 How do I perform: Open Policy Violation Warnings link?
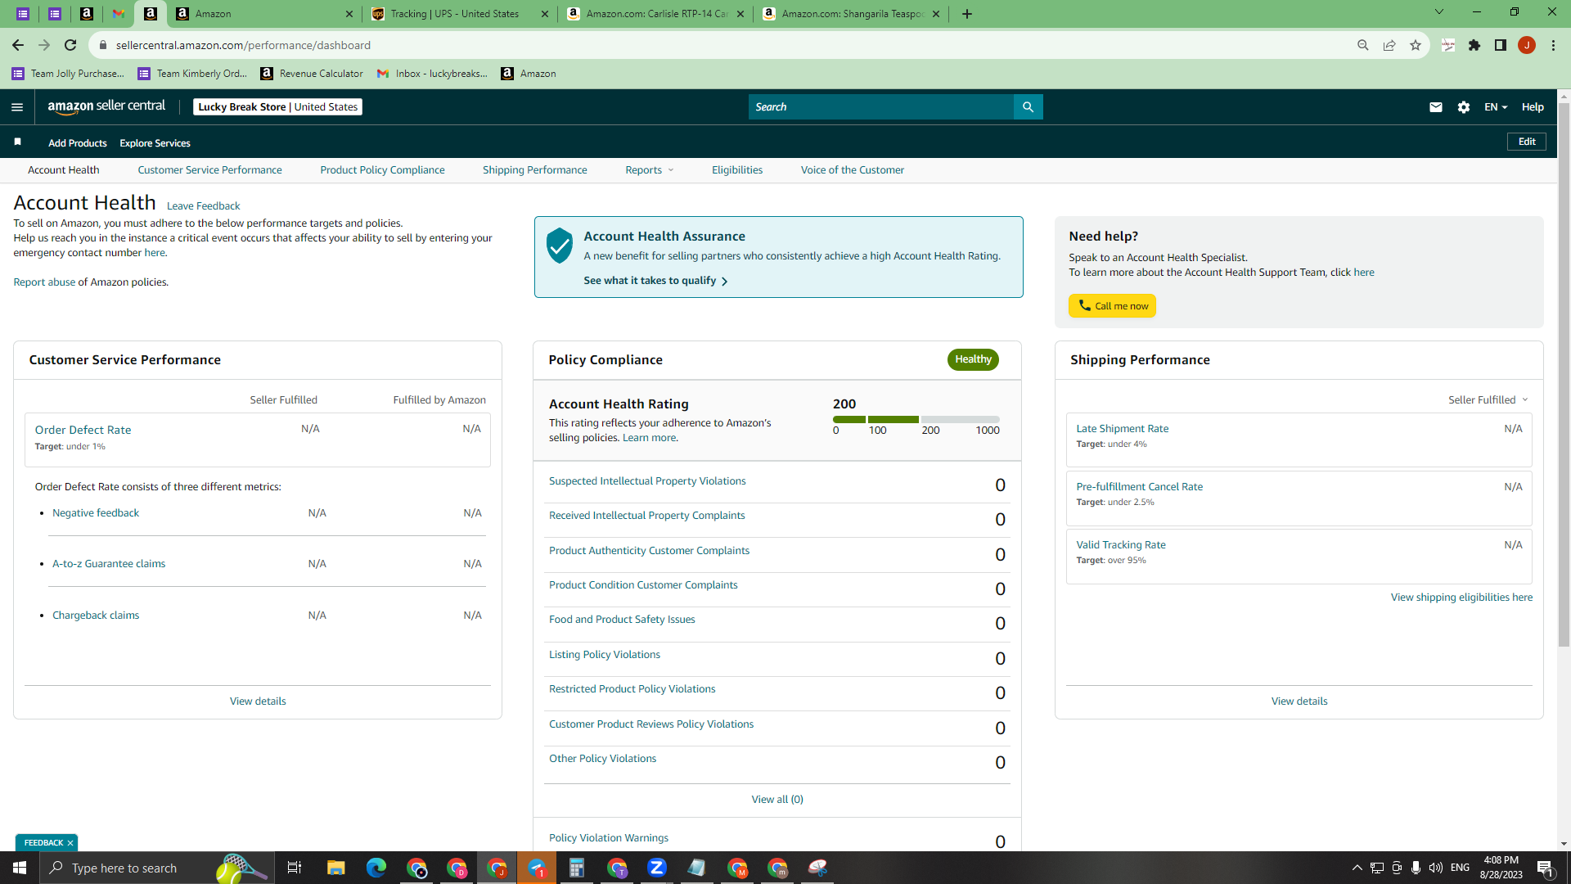click(x=609, y=838)
